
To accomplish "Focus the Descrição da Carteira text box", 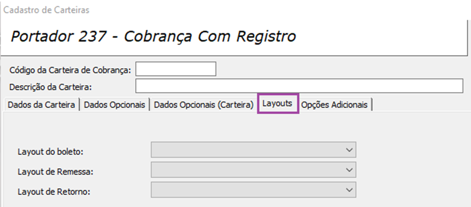I will click(x=299, y=86).
